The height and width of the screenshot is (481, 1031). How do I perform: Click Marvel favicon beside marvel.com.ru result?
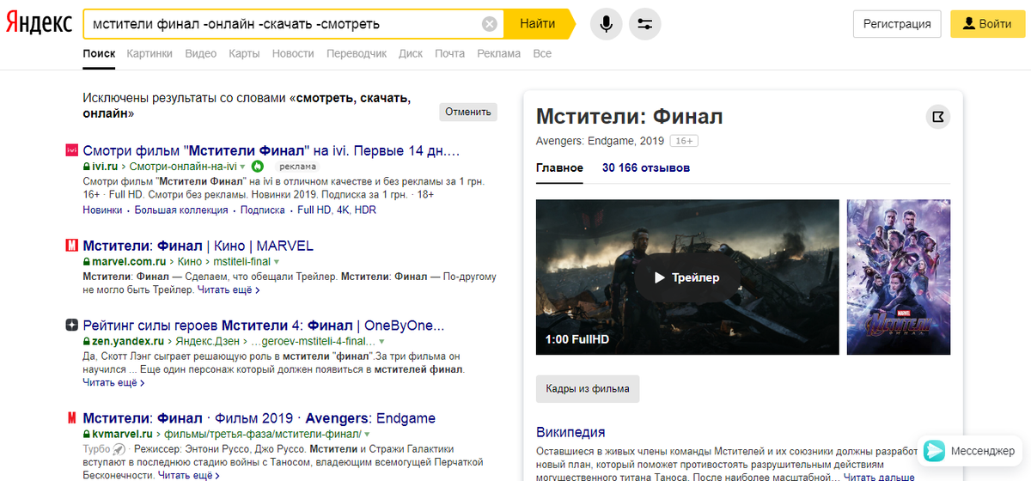(72, 246)
